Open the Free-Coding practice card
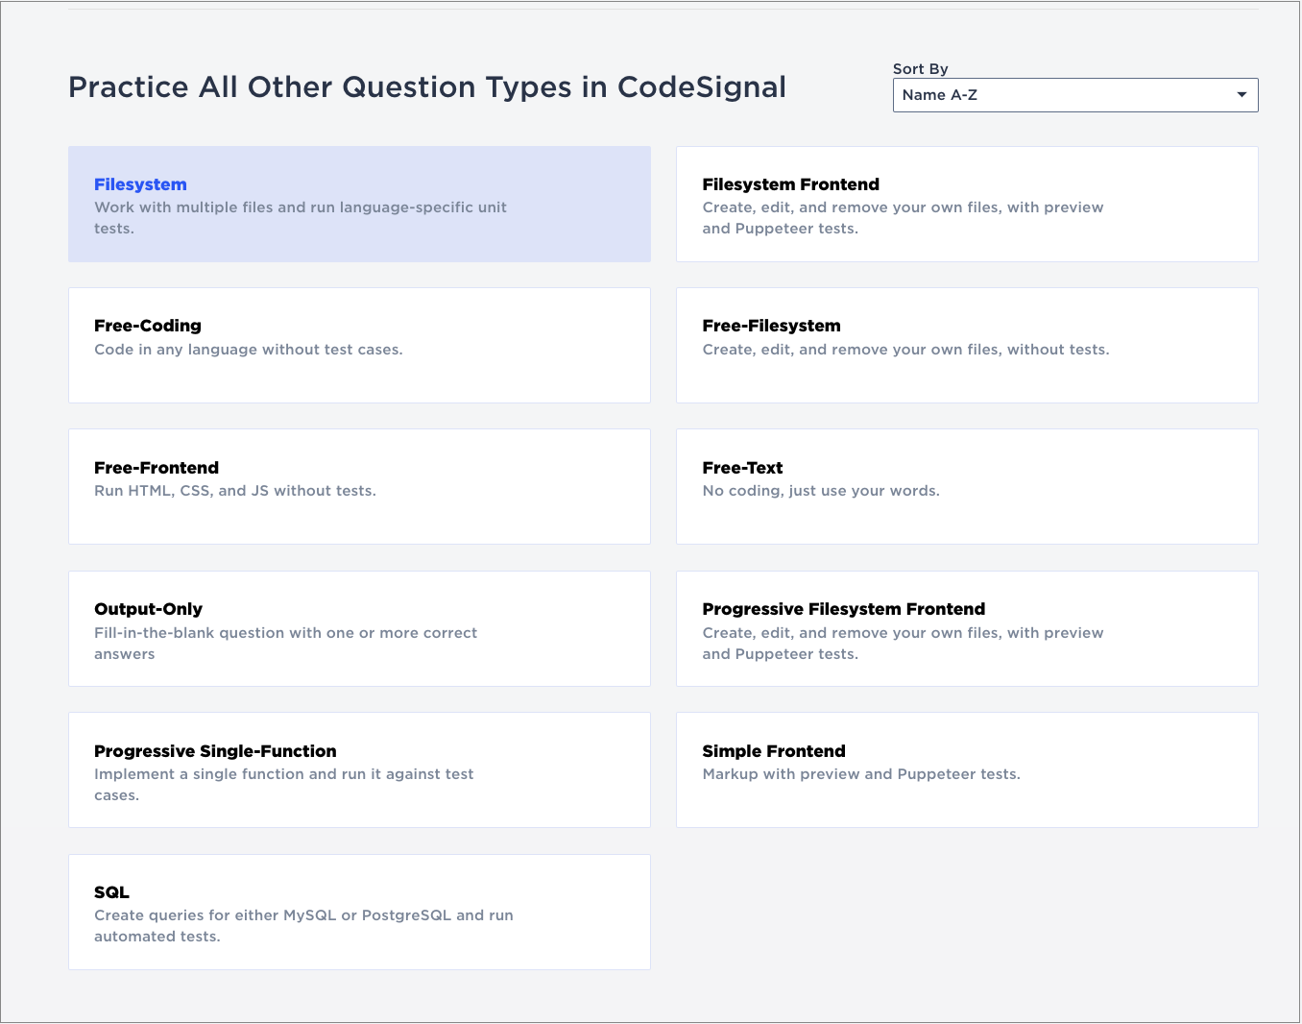The width and height of the screenshot is (1302, 1024). 359,345
